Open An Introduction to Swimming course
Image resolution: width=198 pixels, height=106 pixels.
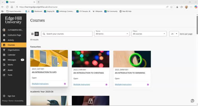130,73
